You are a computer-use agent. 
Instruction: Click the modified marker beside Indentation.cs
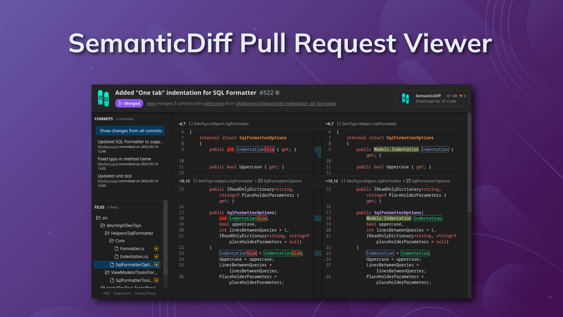pyautogui.click(x=156, y=256)
